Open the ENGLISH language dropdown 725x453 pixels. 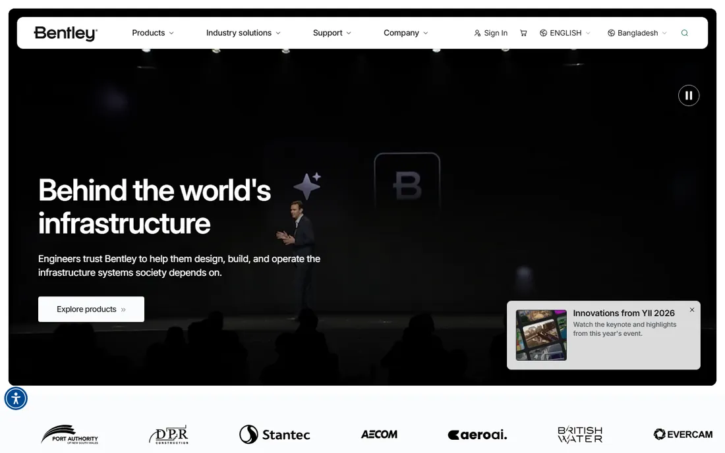click(565, 33)
